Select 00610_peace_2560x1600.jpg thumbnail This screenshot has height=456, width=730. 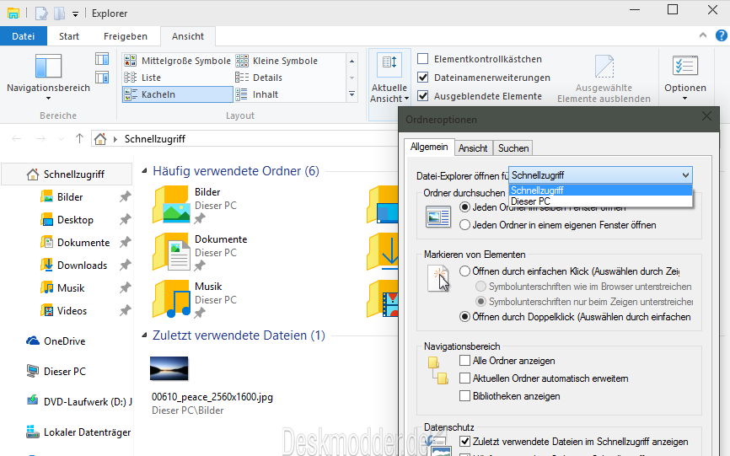tap(169, 368)
